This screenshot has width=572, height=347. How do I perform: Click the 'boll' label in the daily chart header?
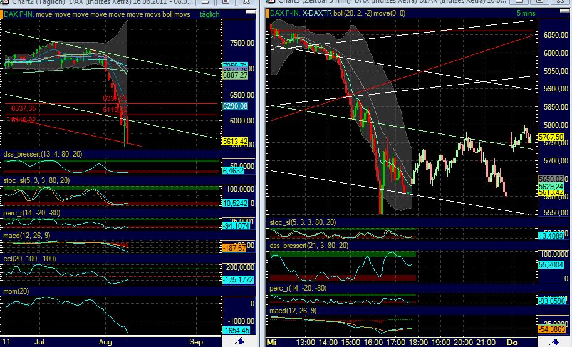[x=168, y=14]
